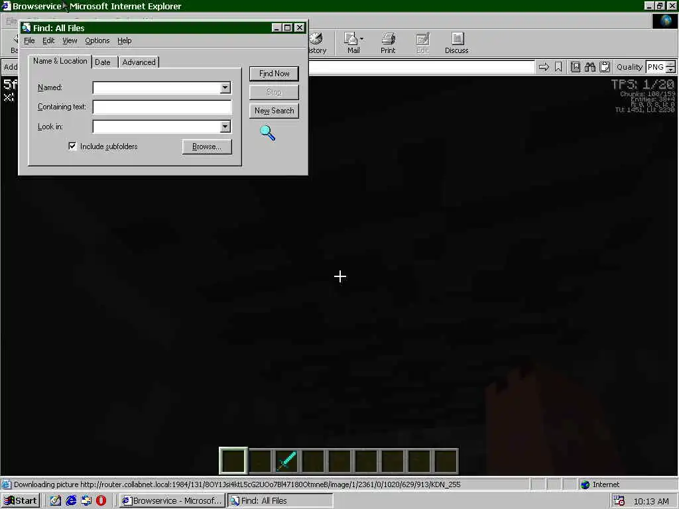The image size is (679, 509).
Task: Click the disabled Edit toolbar icon
Action: pyautogui.click(x=422, y=43)
